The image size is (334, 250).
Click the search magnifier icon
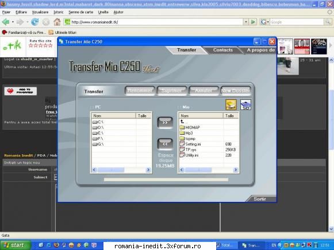click(328, 22)
